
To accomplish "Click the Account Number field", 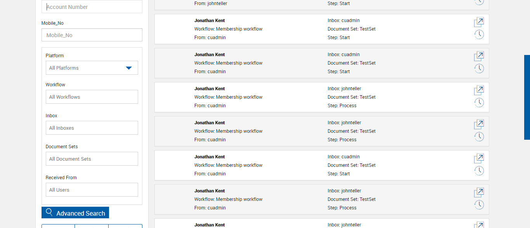I will [x=92, y=7].
